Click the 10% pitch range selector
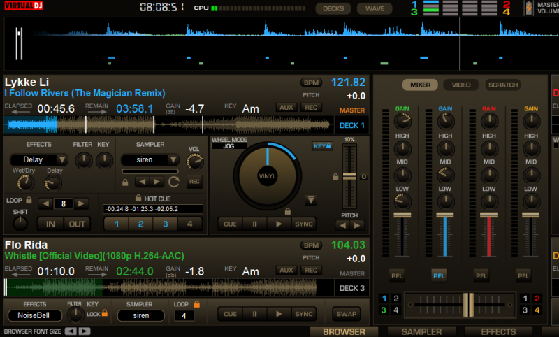Screen dimensions: 559x337 coord(349,139)
